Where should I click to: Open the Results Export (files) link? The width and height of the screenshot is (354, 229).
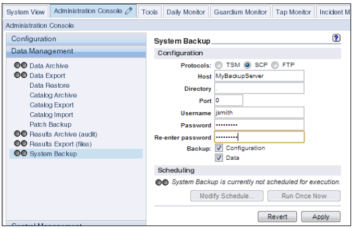[x=61, y=144]
